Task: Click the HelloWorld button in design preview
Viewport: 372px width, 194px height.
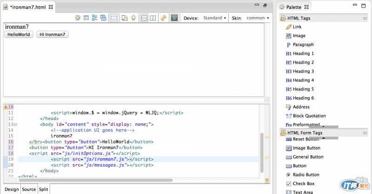Action: (19, 34)
